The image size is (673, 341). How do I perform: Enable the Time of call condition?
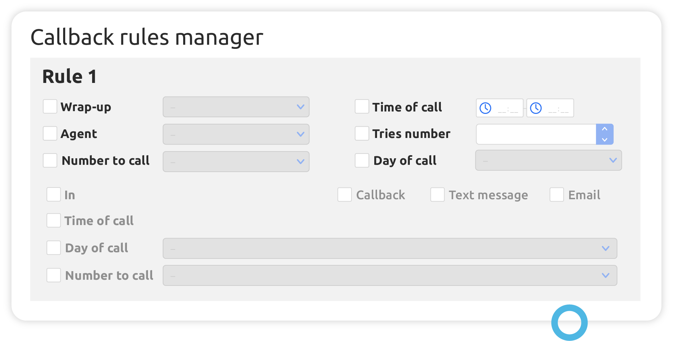point(362,107)
